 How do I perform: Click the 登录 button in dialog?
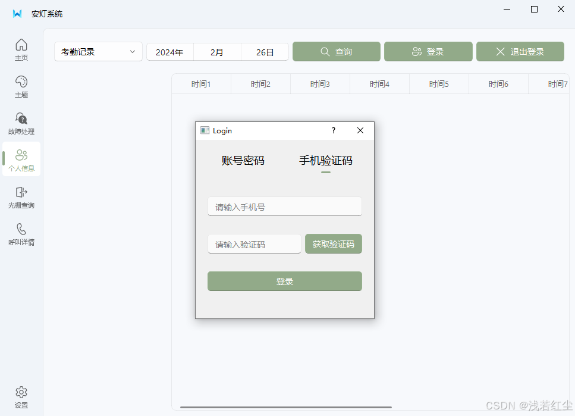(x=284, y=281)
